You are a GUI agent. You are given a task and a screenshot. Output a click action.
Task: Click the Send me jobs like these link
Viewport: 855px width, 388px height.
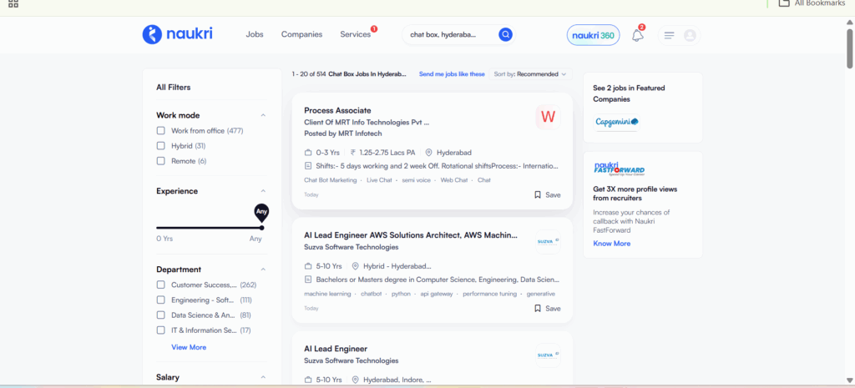click(x=452, y=74)
